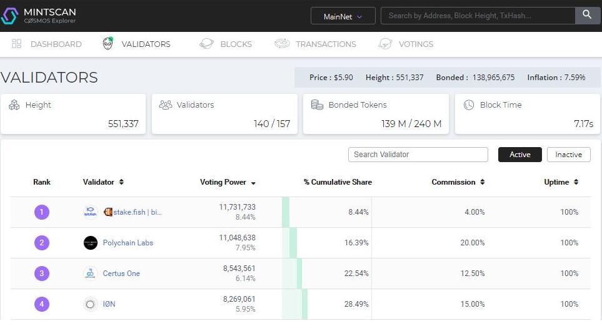The image size is (602, 333).
Task: Click the Height 551,337 card value
Action: click(123, 124)
